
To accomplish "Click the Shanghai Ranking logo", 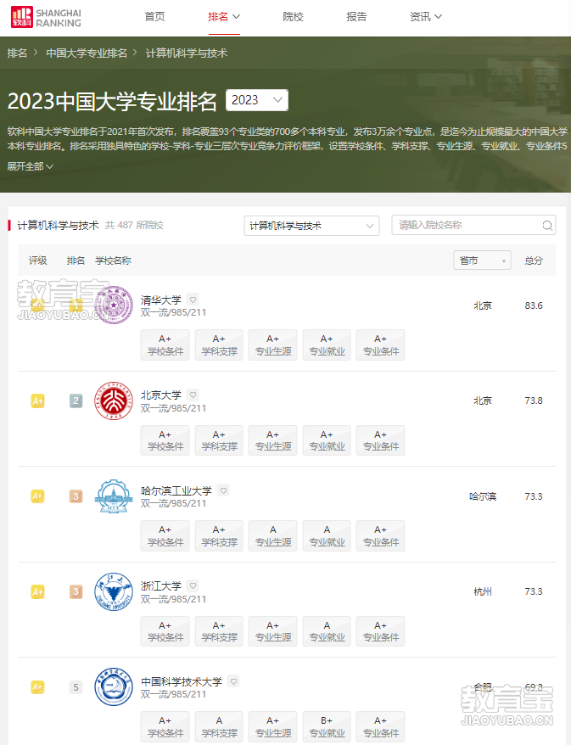I will coord(46,17).
